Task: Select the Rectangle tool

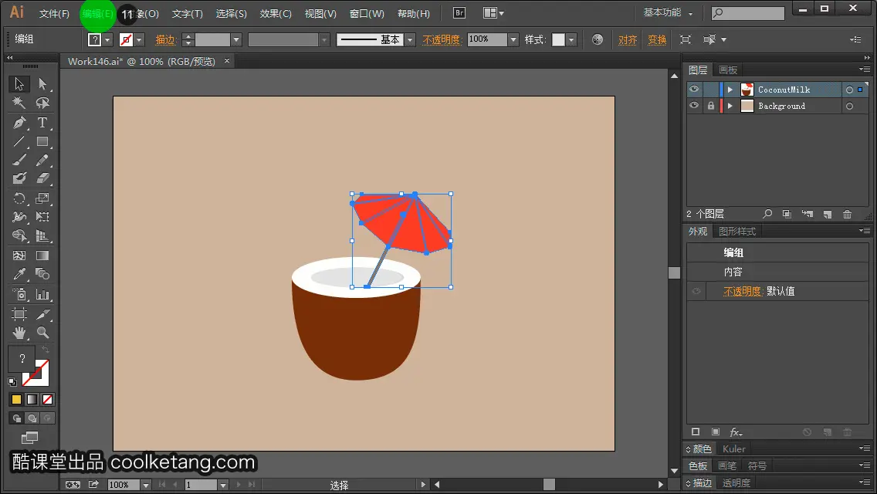Action: (x=42, y=141)
